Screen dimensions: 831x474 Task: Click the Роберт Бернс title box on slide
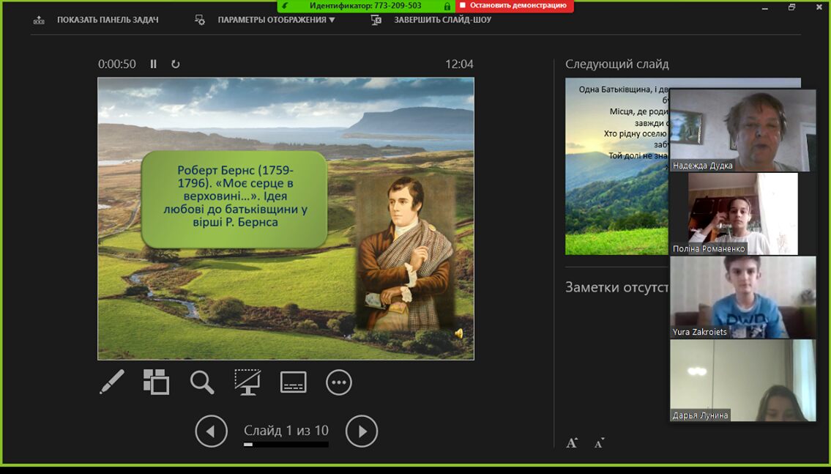(x=235, y=199)
